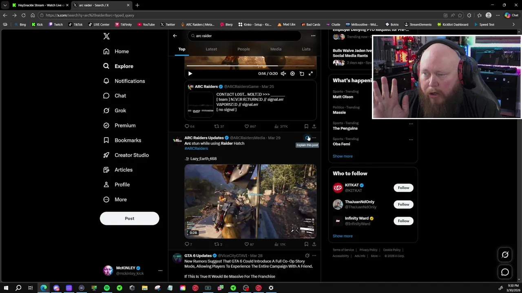Switch to the Media tab
522x293 pixels.
tap(276, 49)
